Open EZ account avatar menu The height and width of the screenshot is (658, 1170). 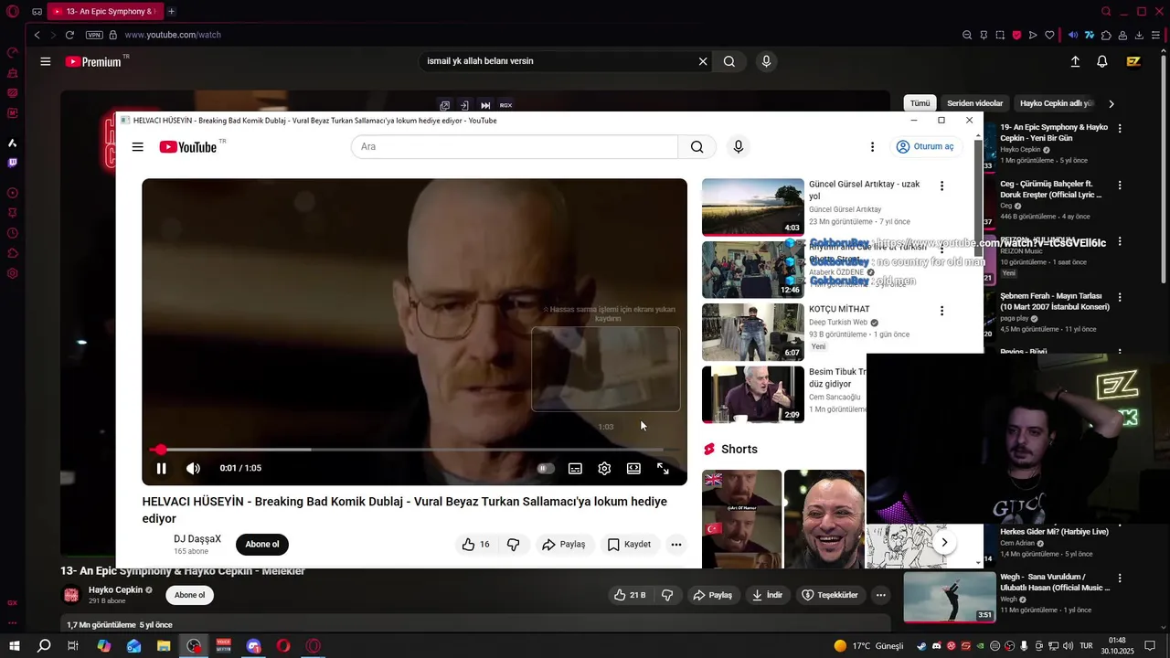click(x=1133, y=61)
